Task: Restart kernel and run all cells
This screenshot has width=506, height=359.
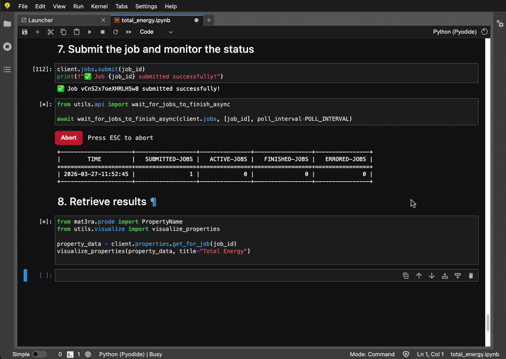Action: tap(128, 32)
